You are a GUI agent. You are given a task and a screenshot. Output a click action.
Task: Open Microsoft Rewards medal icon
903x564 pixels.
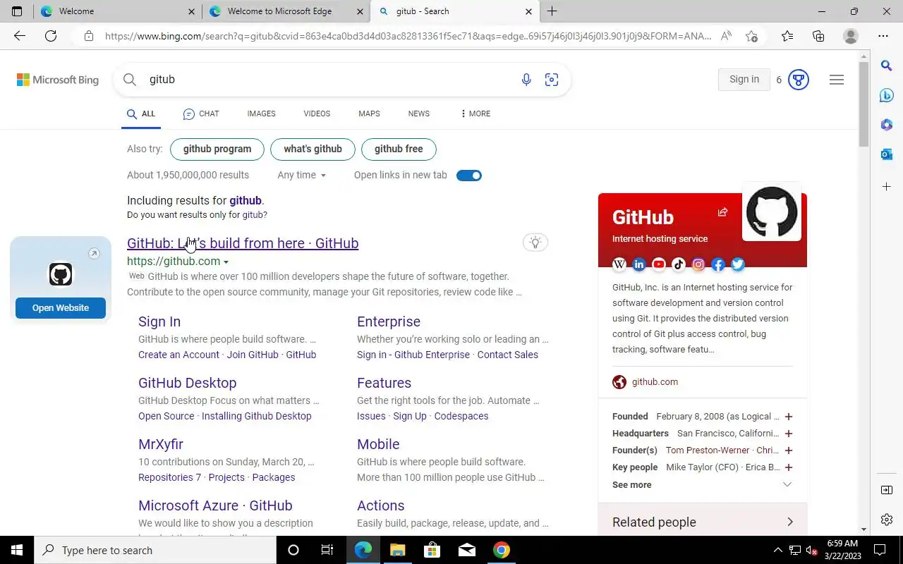799,80
